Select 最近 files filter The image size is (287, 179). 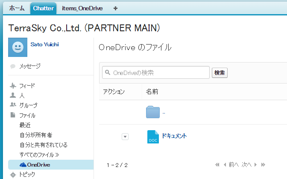(25, 125)
